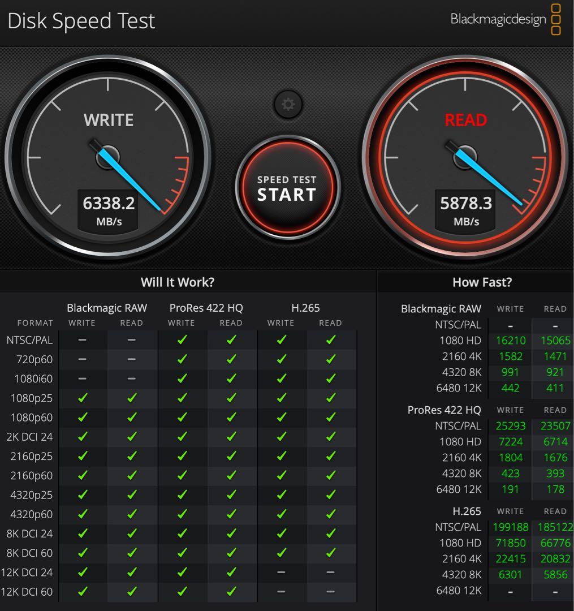This screenshot has height=611, width=574.
Task: Click the H.265 NTSC/PAL write value 199188
Action: point(510,527)
